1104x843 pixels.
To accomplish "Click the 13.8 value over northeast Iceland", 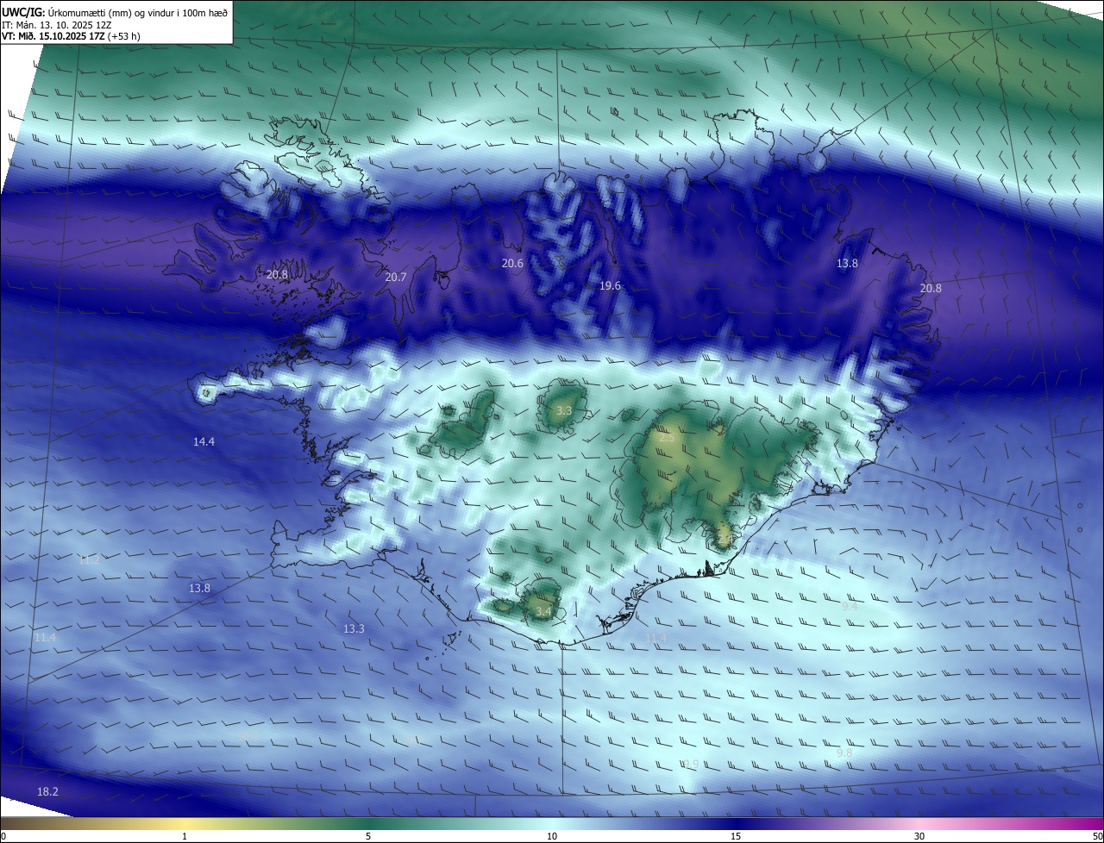I will click(848, 263).
